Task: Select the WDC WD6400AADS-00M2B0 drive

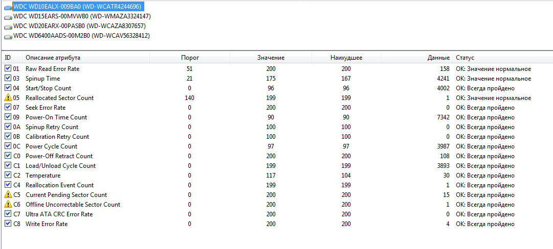Action: pos(81,36)
